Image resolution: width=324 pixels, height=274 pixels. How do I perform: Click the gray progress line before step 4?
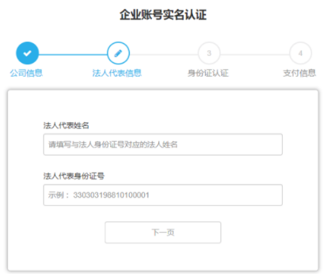click(255, 55)
